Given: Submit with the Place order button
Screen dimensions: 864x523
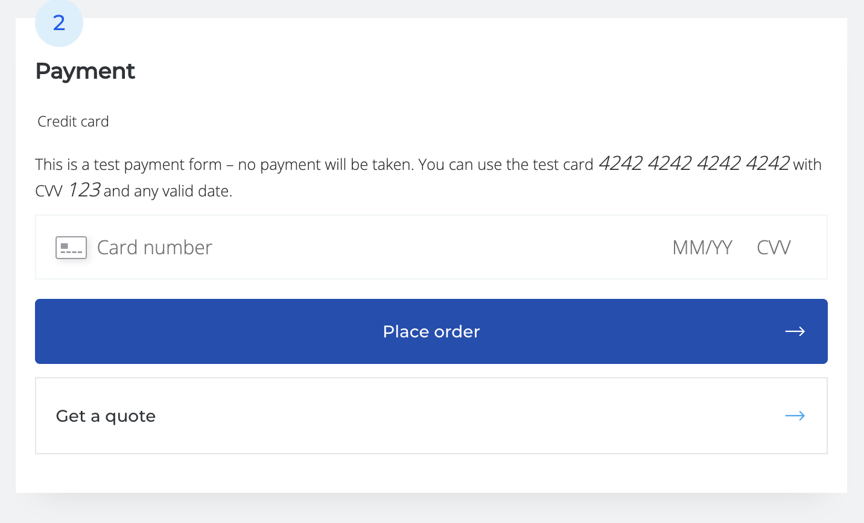Looking at the screenshot, I should pos(431,331).
